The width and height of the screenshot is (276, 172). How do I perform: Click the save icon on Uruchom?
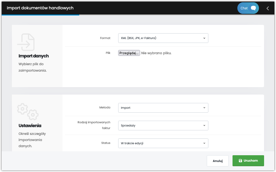[x=240, y=161]
